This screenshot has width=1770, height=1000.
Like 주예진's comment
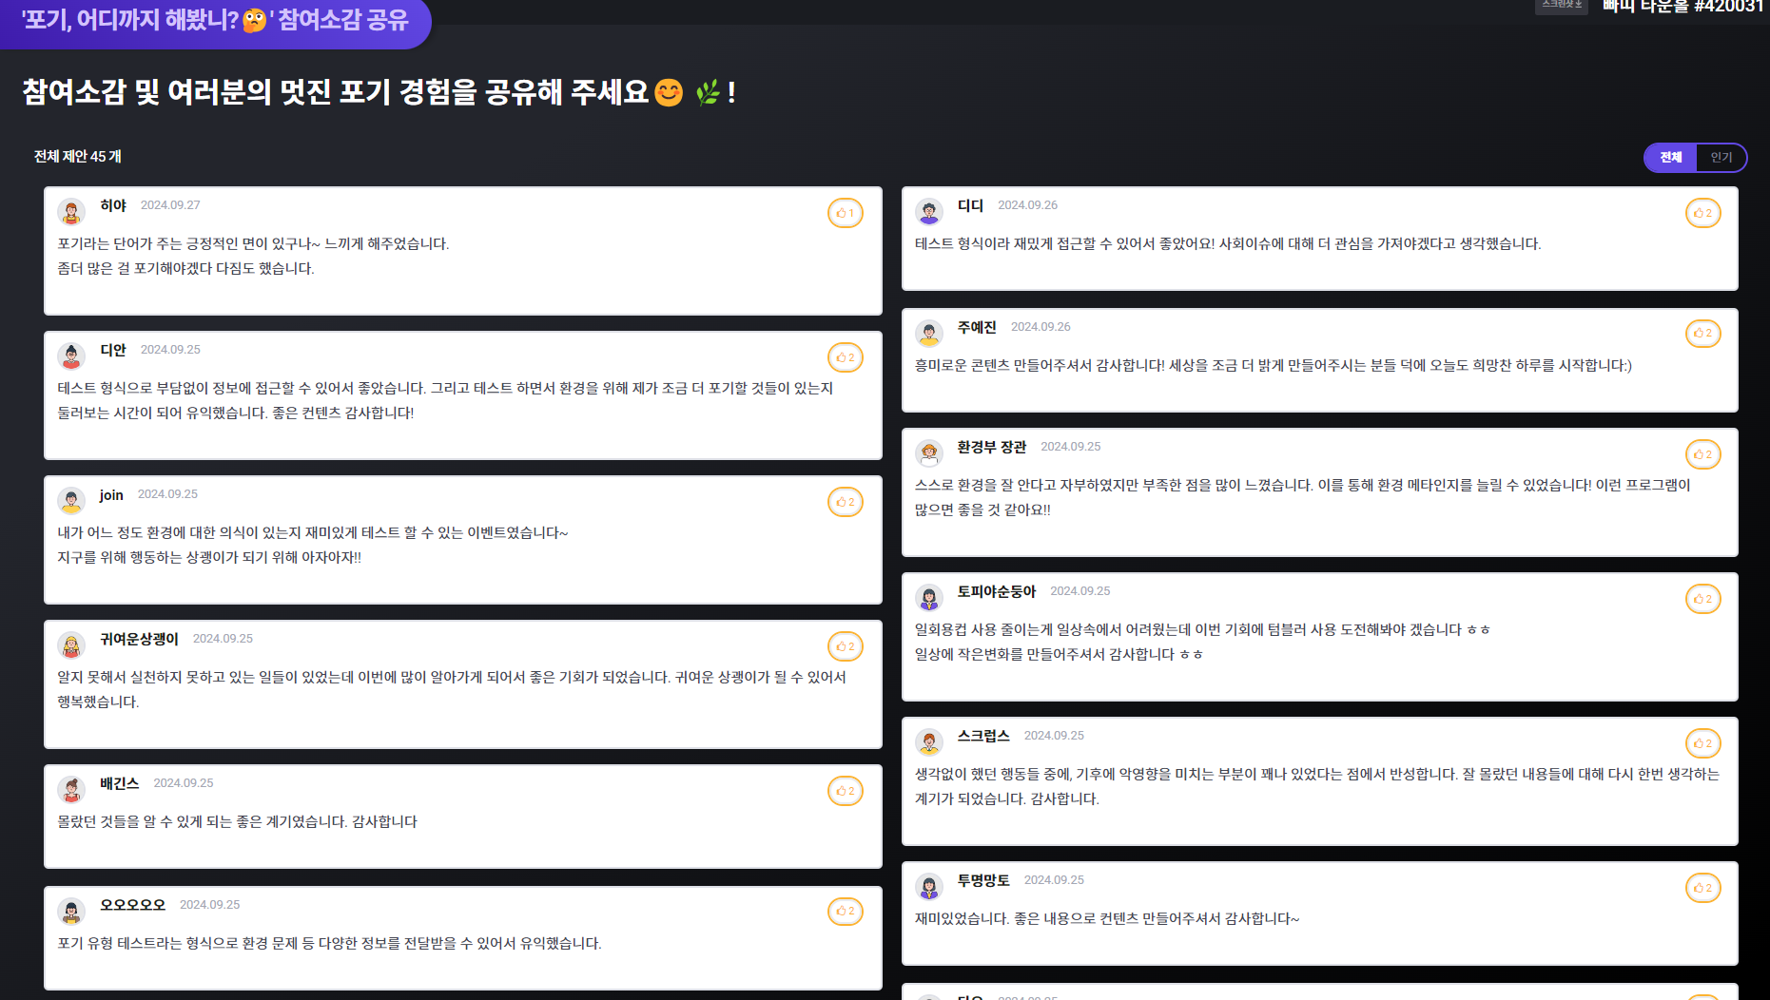pyautogui.click(x=1702, y=334)
